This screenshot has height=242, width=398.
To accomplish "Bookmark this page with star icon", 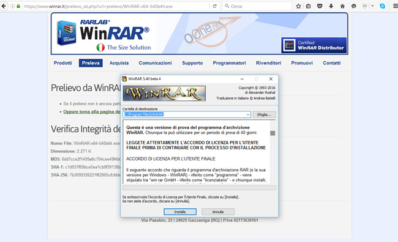I will 298,6.
